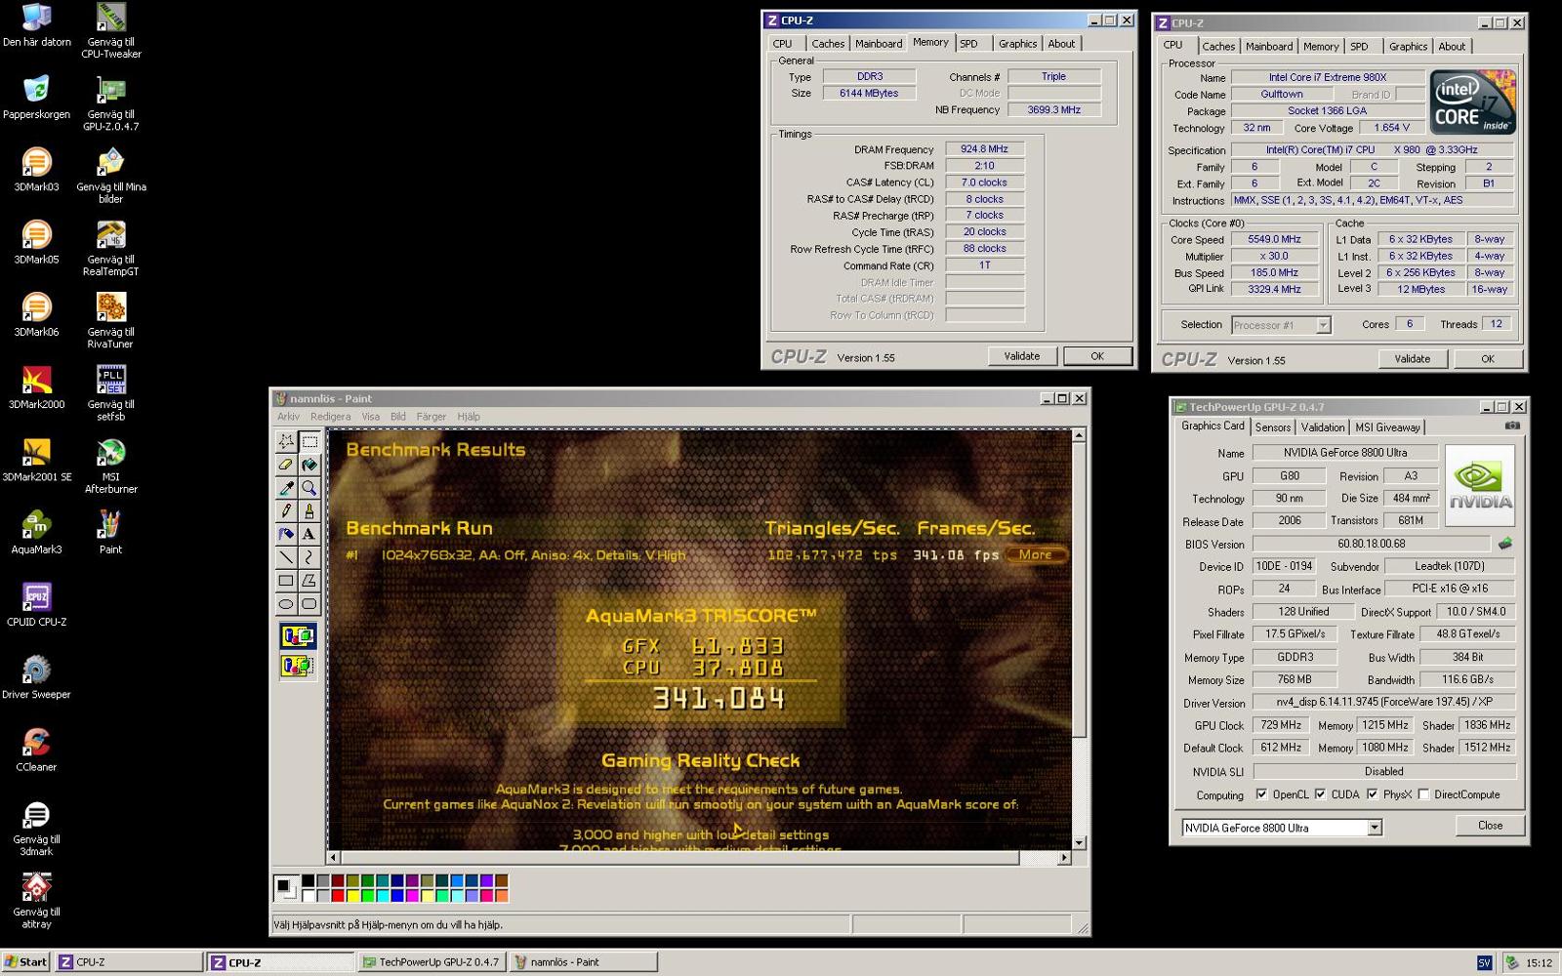The height and width of the screenshot is (976, 1562).
Task: Select the Ellipse shape tool
Action: 286,604
